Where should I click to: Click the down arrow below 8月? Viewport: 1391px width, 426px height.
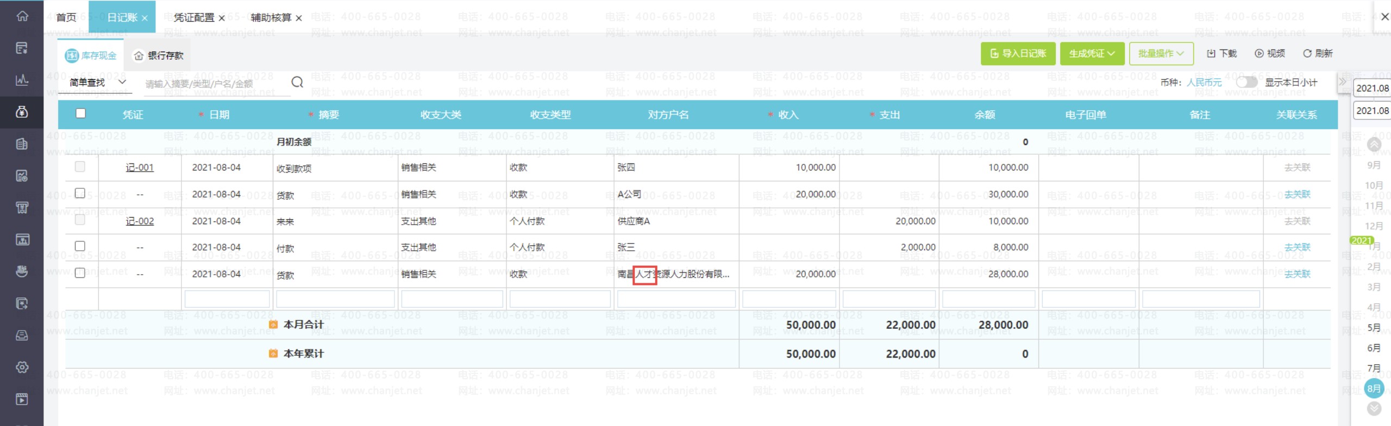1374,409
